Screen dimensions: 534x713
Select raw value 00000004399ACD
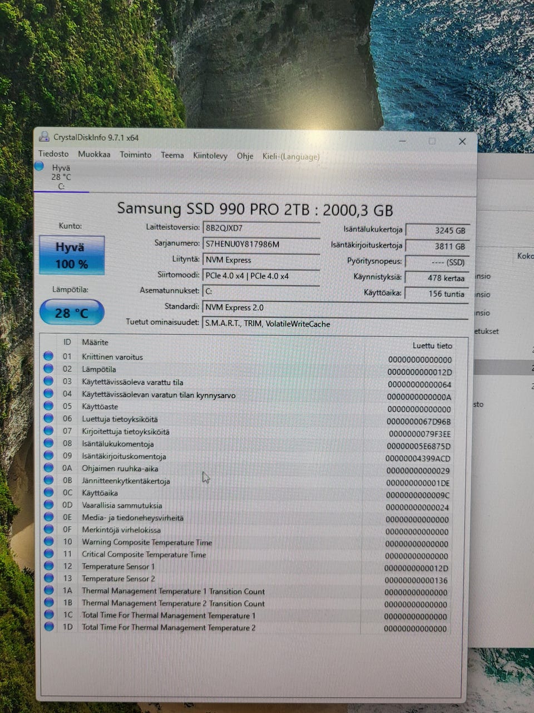(418, 458)
